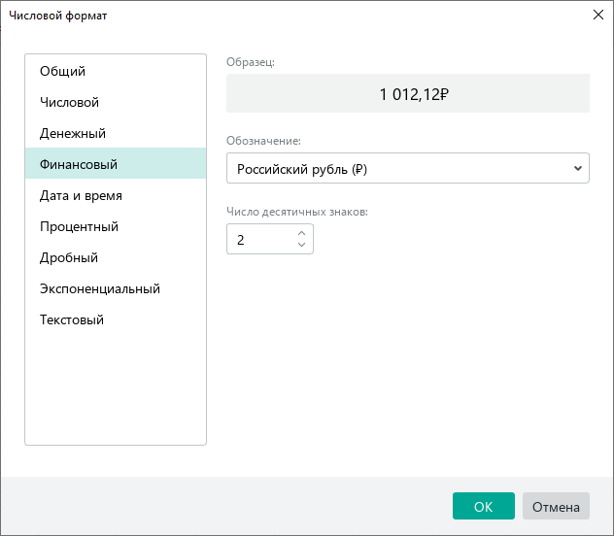
Task: Open the Российский рубль currency dropdown
Action: [x=398, y=168]
